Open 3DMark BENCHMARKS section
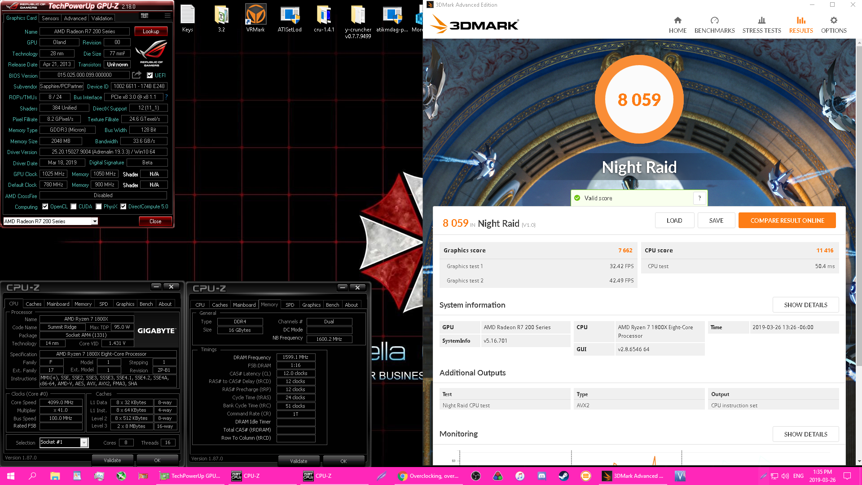This screenshot has height=485, width=862. pyautogui.click(x=714, y=26)
